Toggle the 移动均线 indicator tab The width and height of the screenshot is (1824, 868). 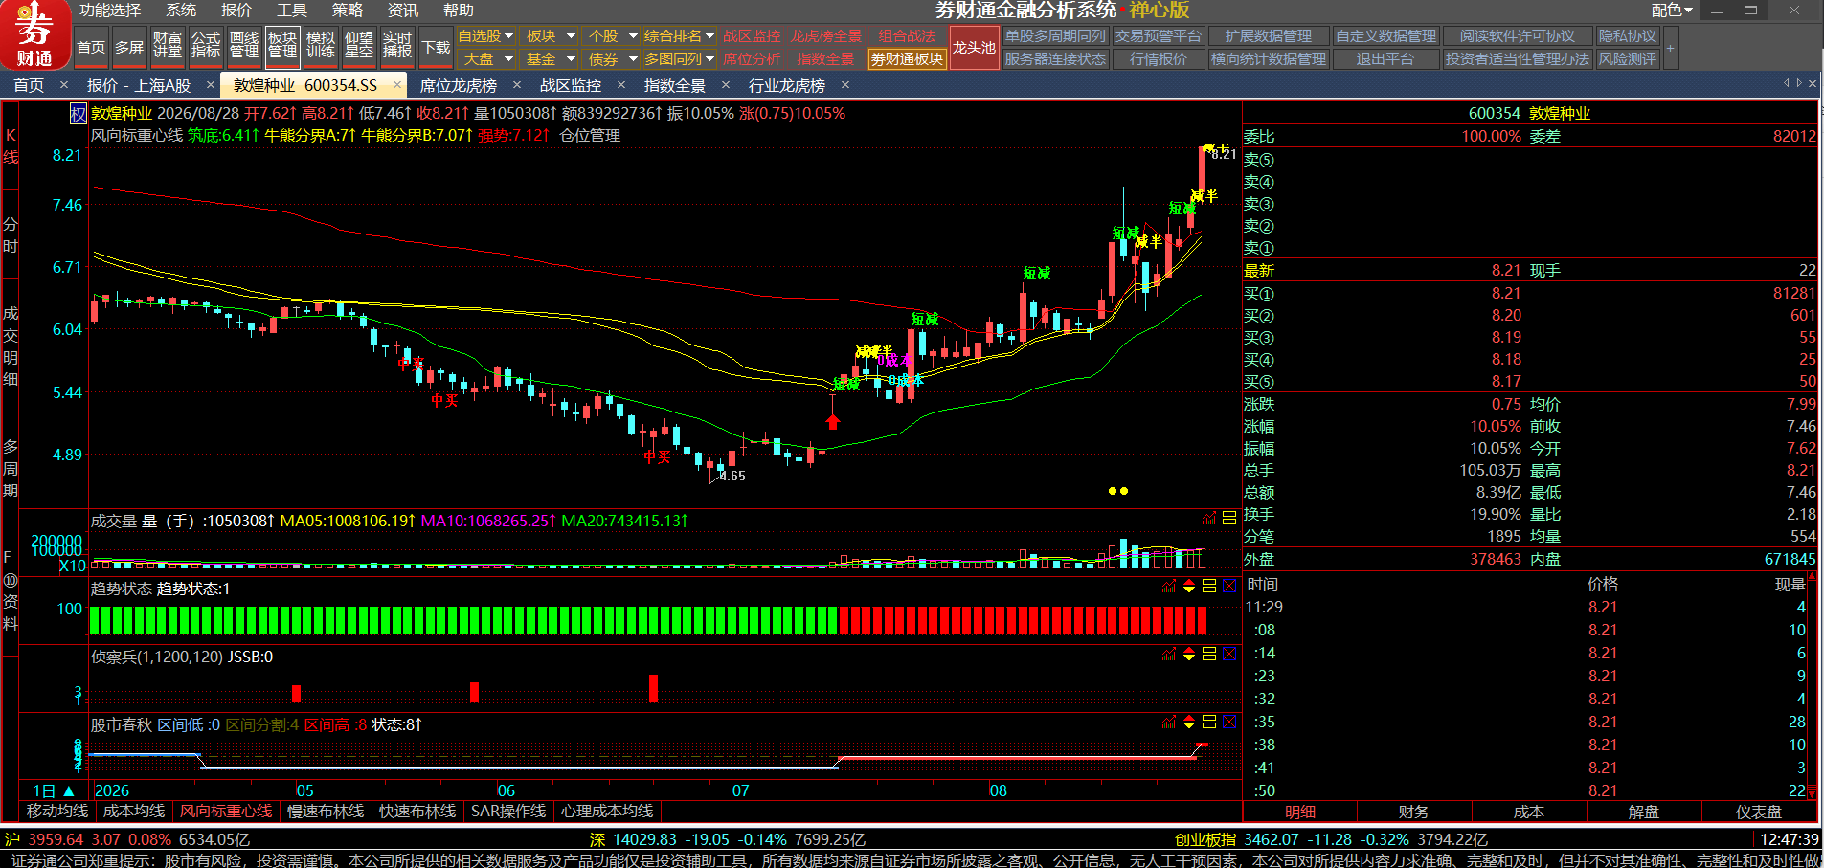tap(57, 812)
